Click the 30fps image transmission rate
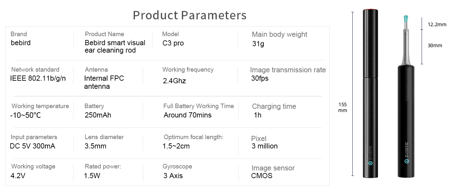Screen dimensions: 453x193 260,78
